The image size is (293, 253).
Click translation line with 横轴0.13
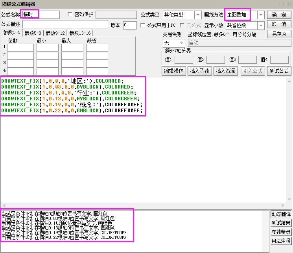(x=58, y=228)
